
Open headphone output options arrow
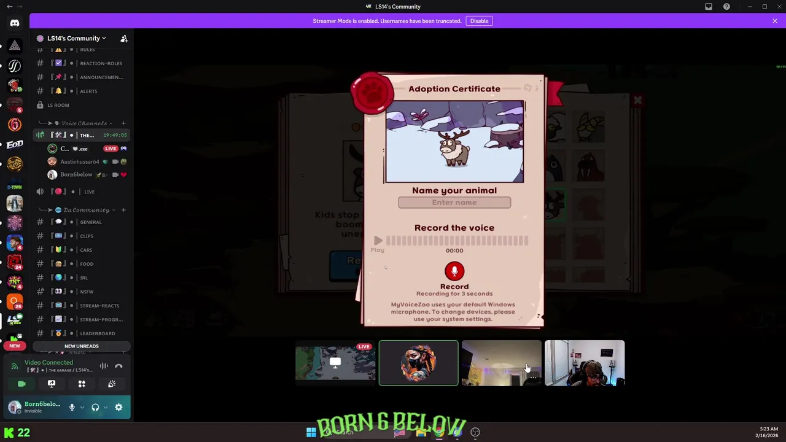pyautogui.click(x=105, y=407)
